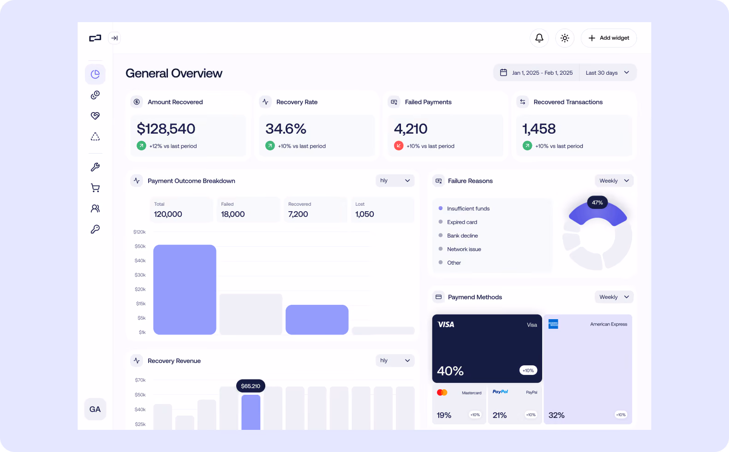Open the Failure Reasons Weekly dropdown
The height and width of the screenshot is (452, 729).
(614, 181)
